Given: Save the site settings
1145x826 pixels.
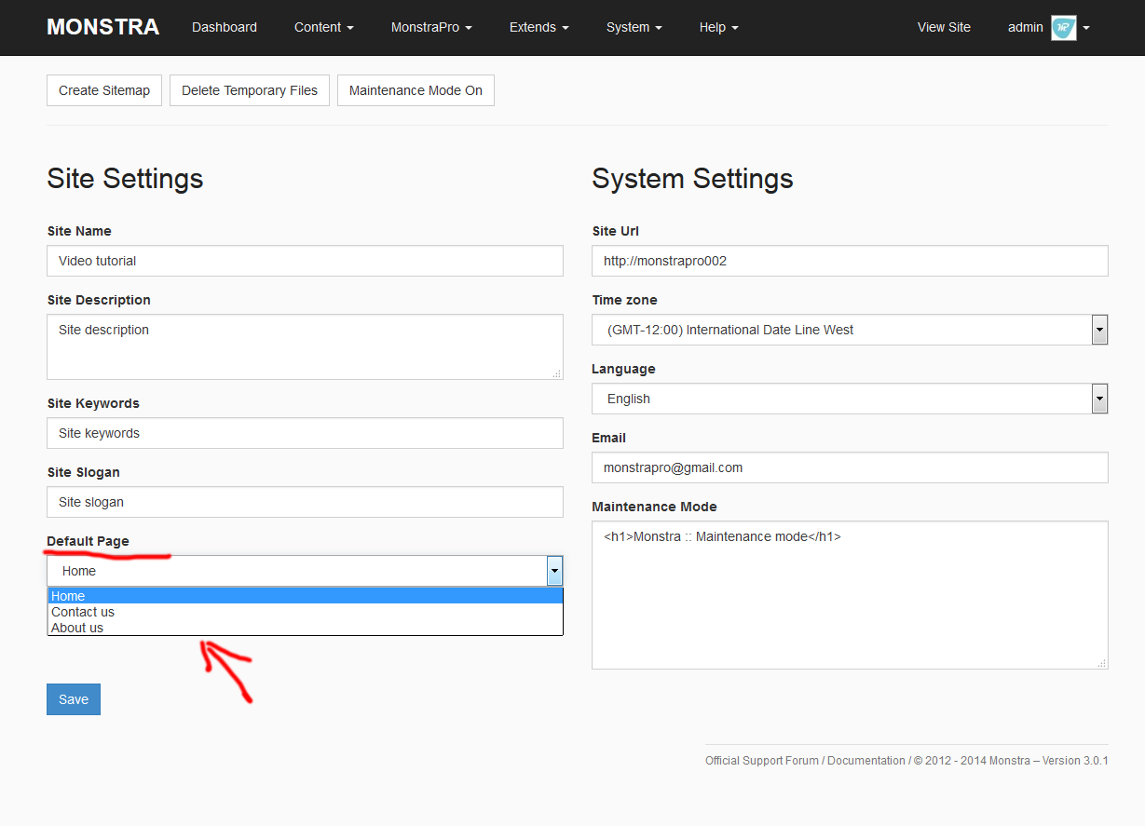Looking at the screenshot, I should [74, 699].
